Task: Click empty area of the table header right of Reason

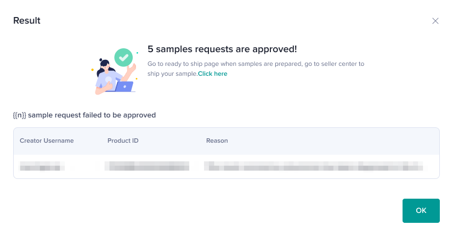Action: (340, 141)
